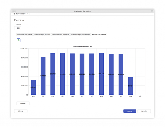Click the window expand icon in title bar

coord(152,11)
